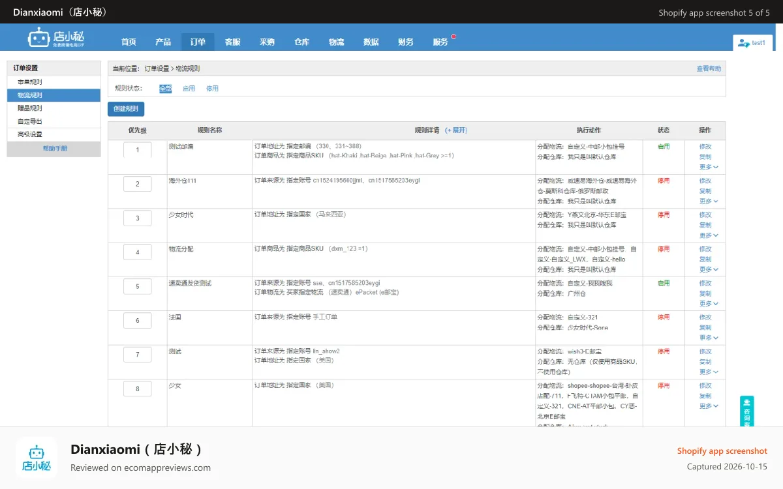
Task: Click 复制 for rule 物流分配
Action: tap(705, 259)
